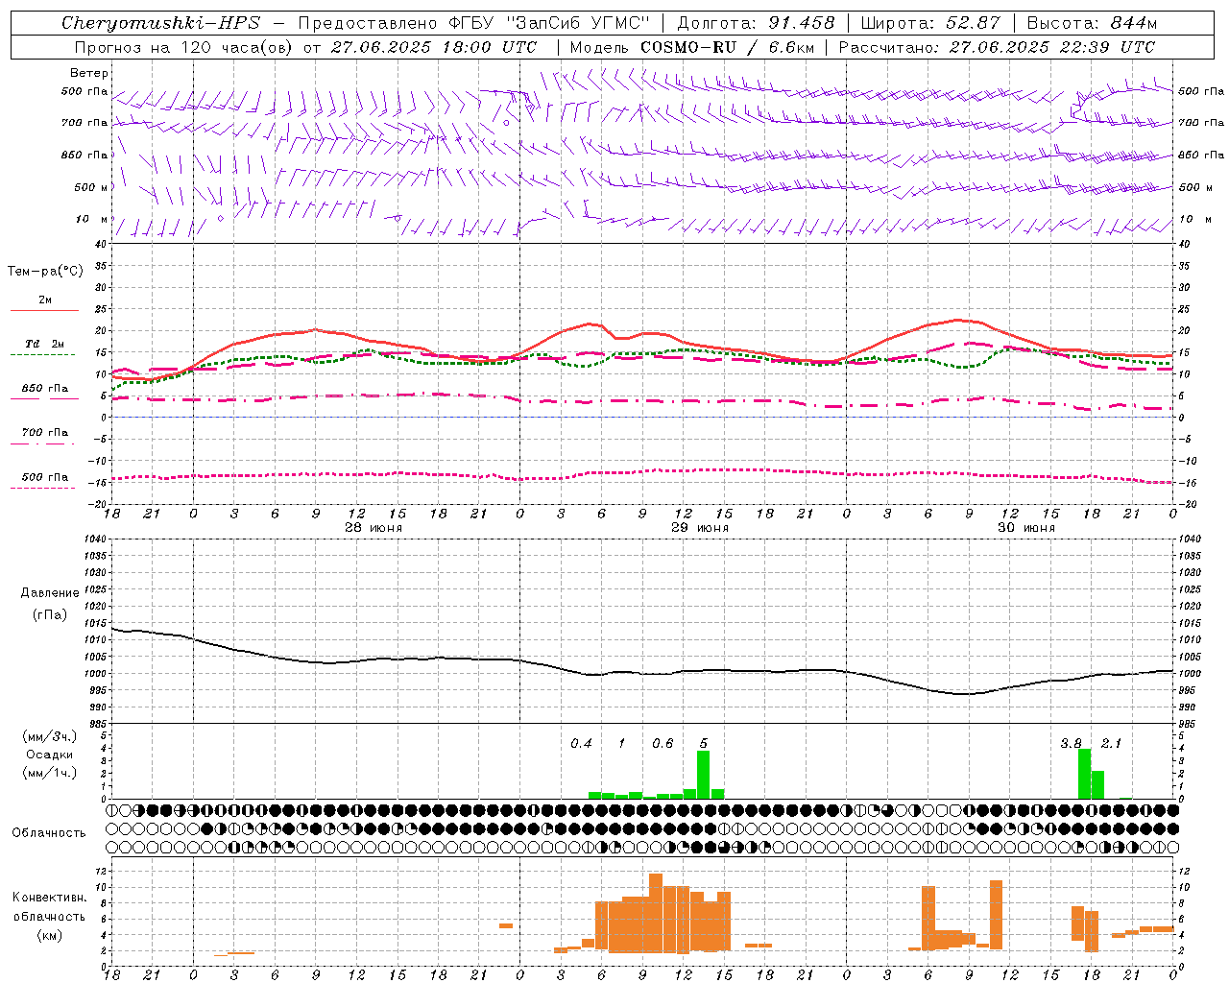
Task: Click the tall green precipitation bar under 5
Action: (703, 775)
